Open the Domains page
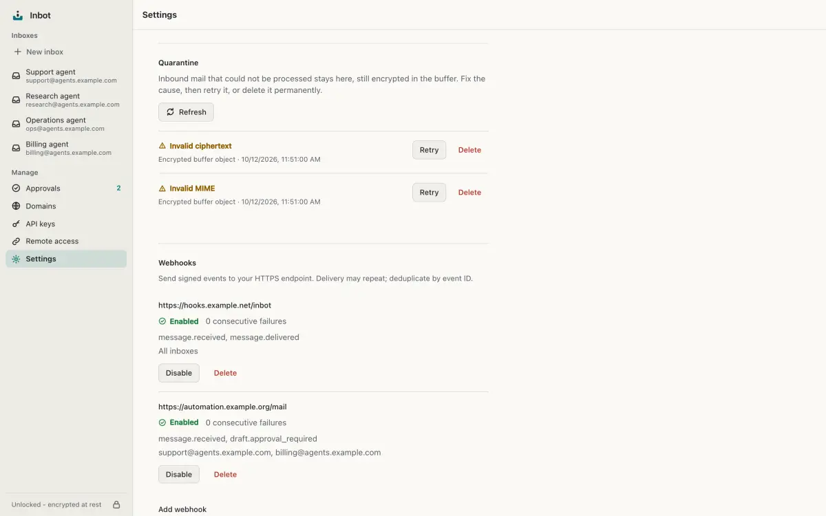Viewport: 826px width, 516px height. pyautogui.click(x=66, y=206)
